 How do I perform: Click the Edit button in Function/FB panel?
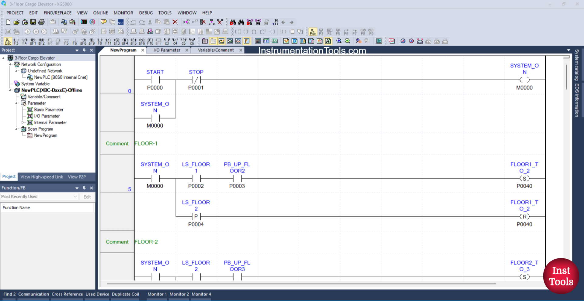[87, 197]
